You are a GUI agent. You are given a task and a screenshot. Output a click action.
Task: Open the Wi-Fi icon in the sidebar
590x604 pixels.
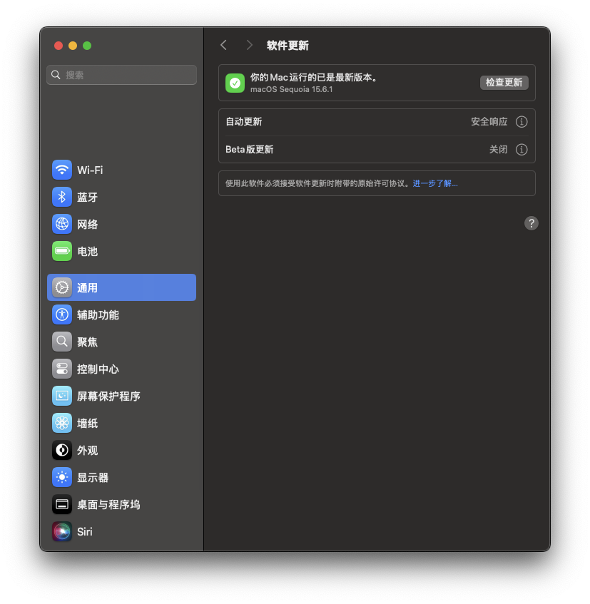(61, 170)
